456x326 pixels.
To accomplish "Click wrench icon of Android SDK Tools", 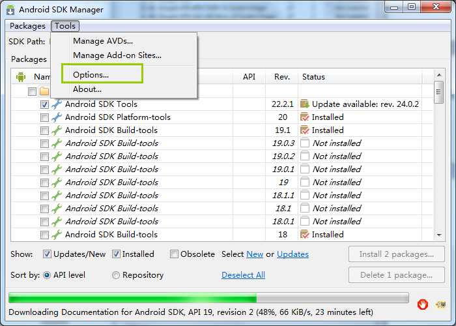I will coord(57,104).
